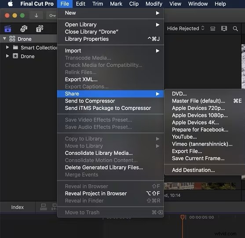Click the aerial clip thumbnail strip

(x=200, y=186)
